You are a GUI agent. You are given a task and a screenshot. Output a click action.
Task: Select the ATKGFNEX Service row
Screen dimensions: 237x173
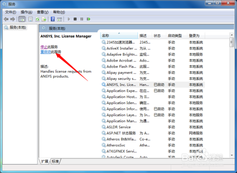153,151
